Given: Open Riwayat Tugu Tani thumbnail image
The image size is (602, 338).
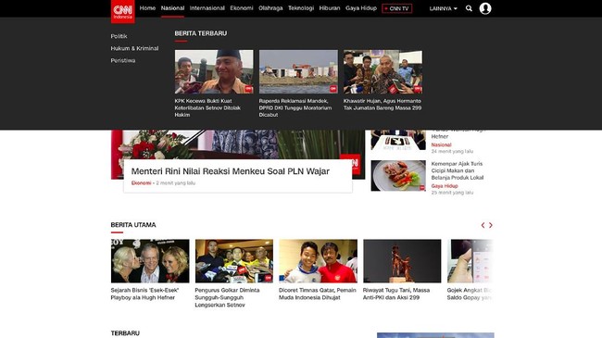Looking at the screenshot, I should tap(402, 261).
